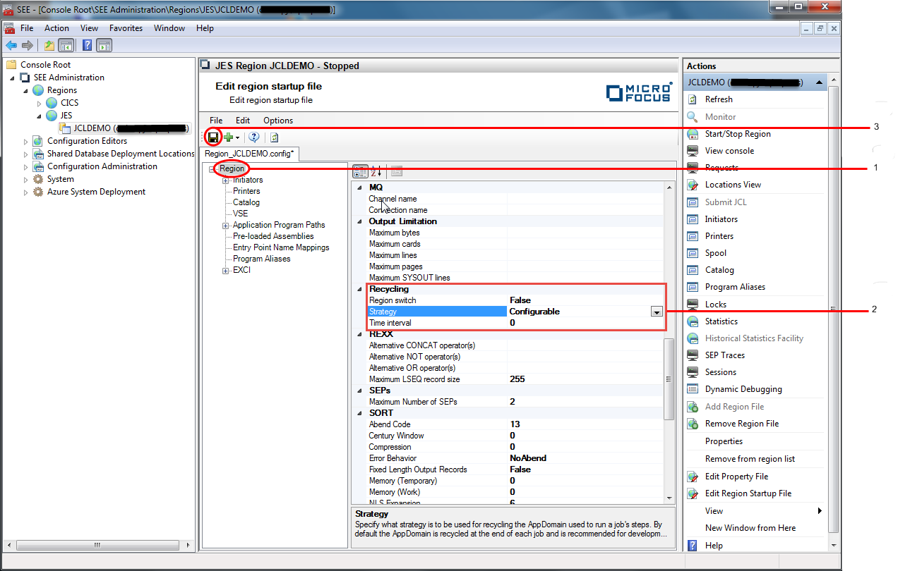Open the Strategy dropdown arrow
The width and height of the screenshot is (910, 571).
coord(657,312)
